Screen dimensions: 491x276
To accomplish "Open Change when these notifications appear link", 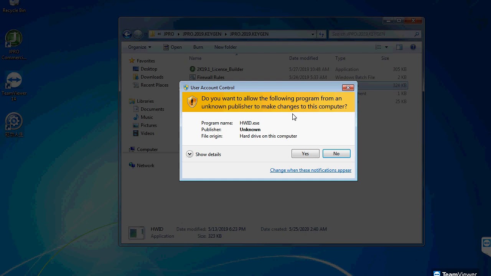I will click(x=311, y=170).
